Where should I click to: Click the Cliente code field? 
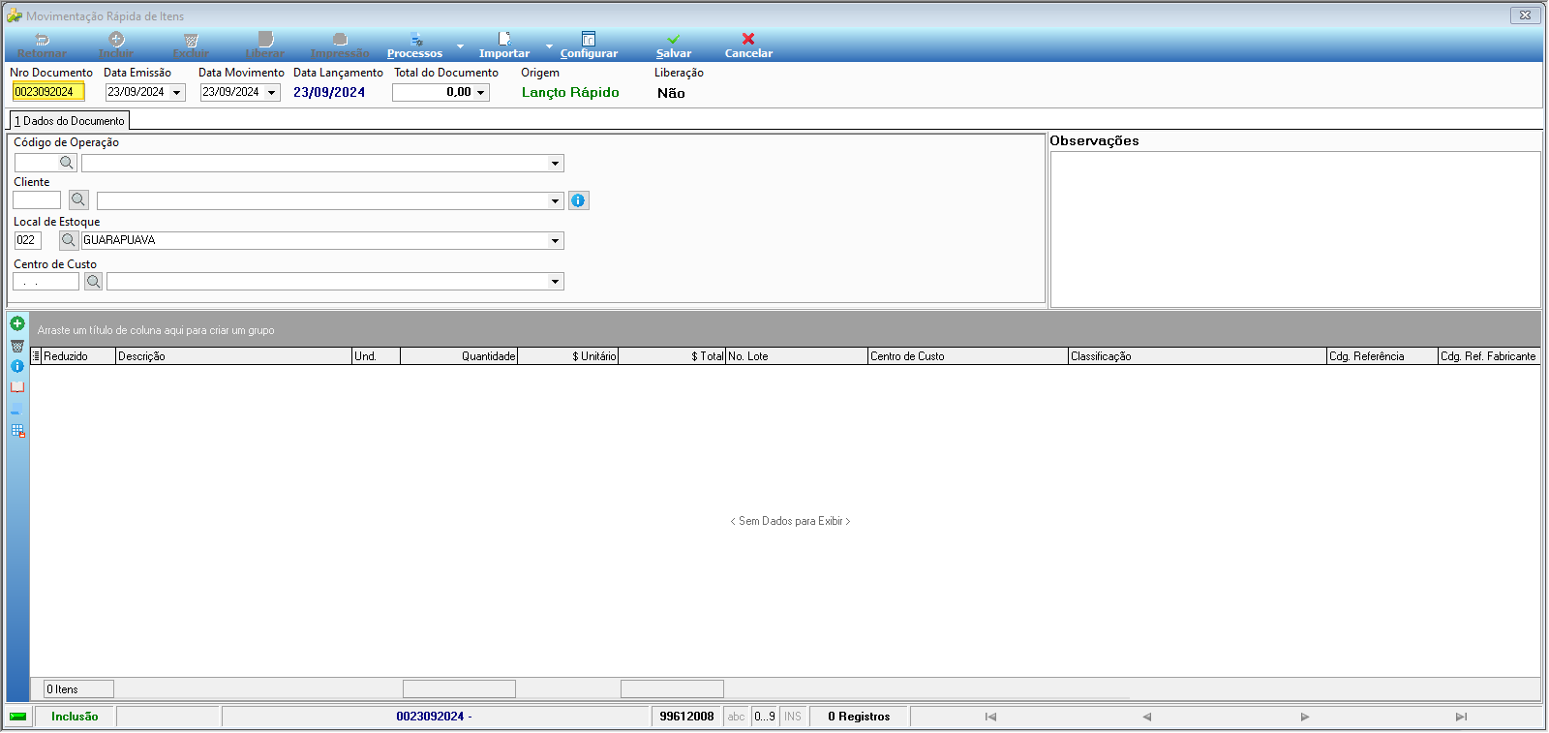click(37, 199)
